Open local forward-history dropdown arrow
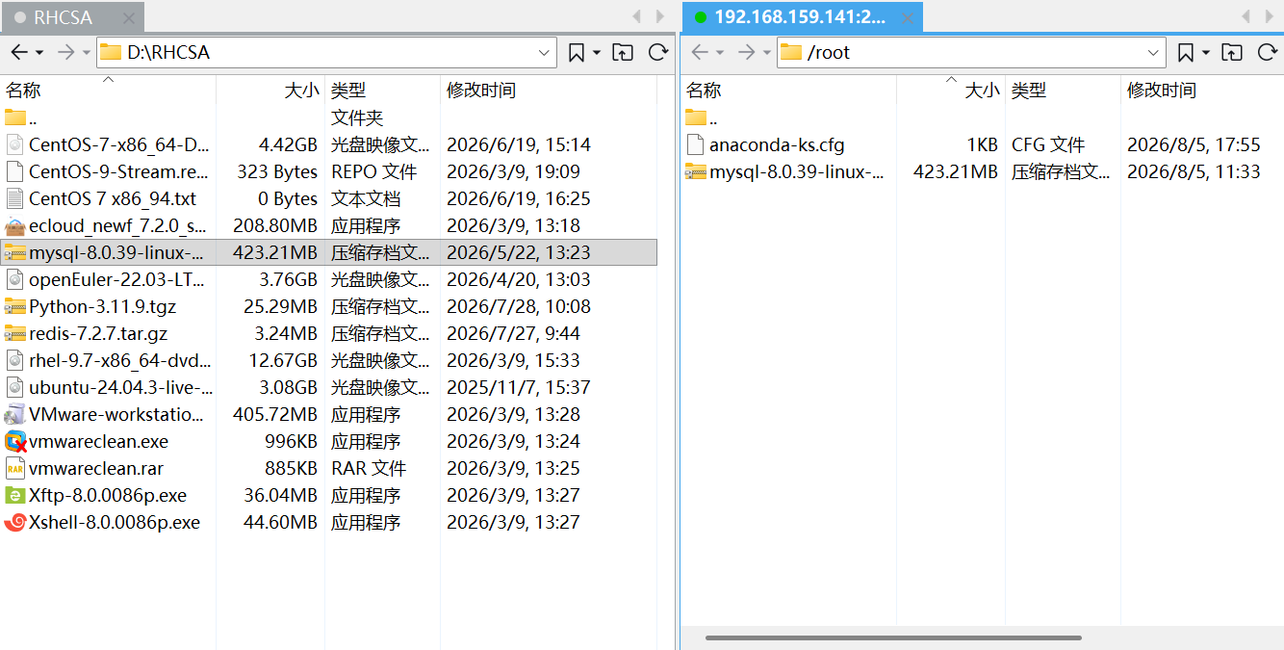This screenshot has width=1284, height=650. (x=87, y=53)
